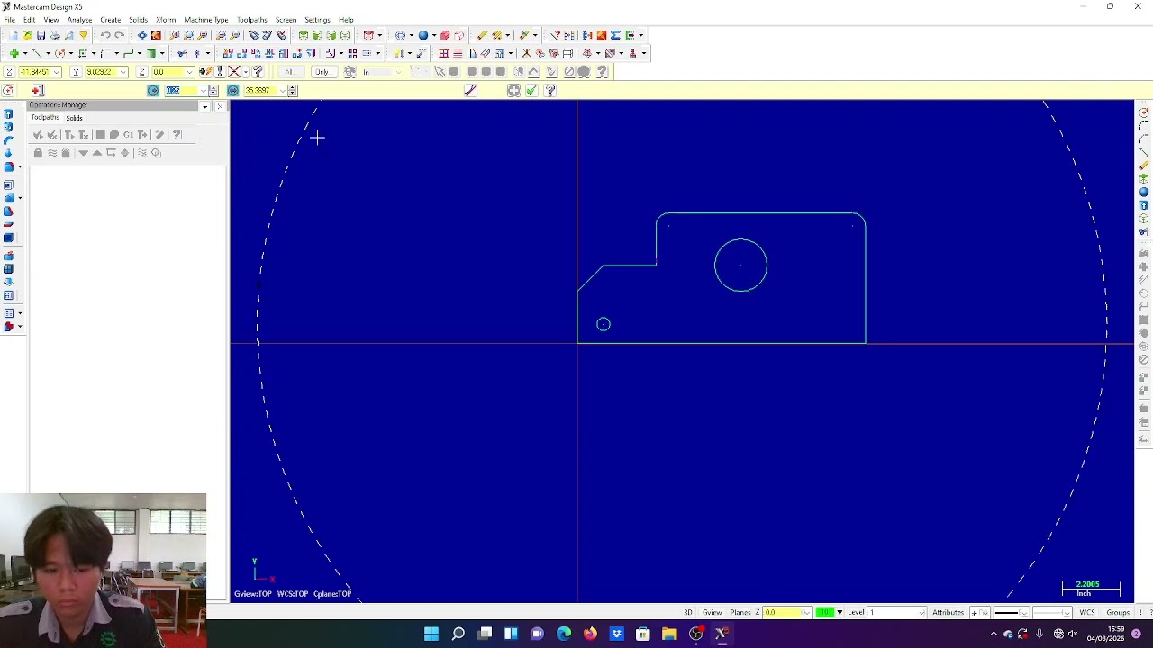The width and height of the screenshot is (1153, 648).
Task: Open the radius value dropdown
Action: coord(204,90)
